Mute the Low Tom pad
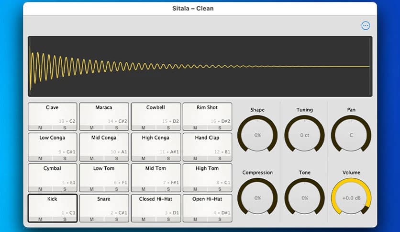 91,189
